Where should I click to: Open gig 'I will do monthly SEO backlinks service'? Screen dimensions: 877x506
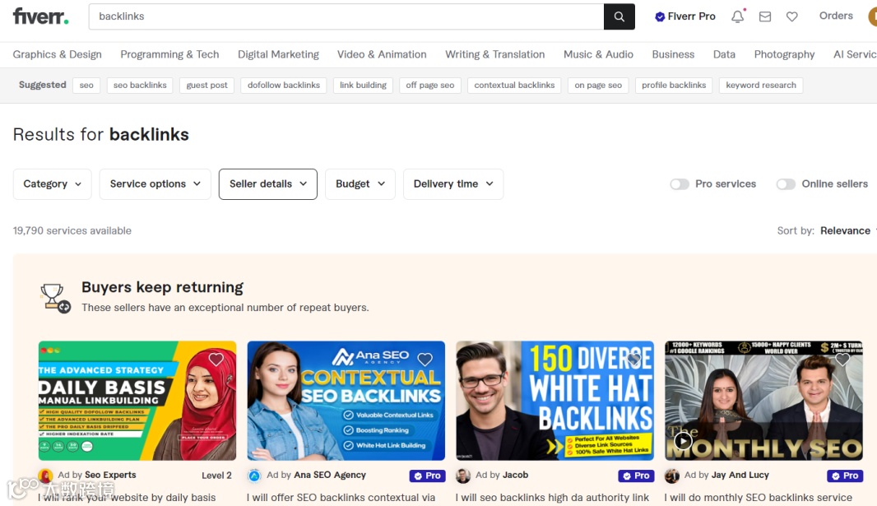coord(758,498)
